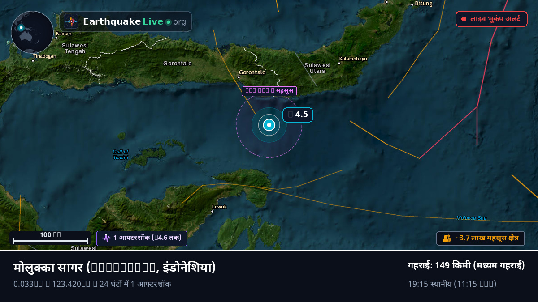The width and height of the screenshot is (538, 302).
Task: Click the Tinabogan city name
Action: coord(45,56)
